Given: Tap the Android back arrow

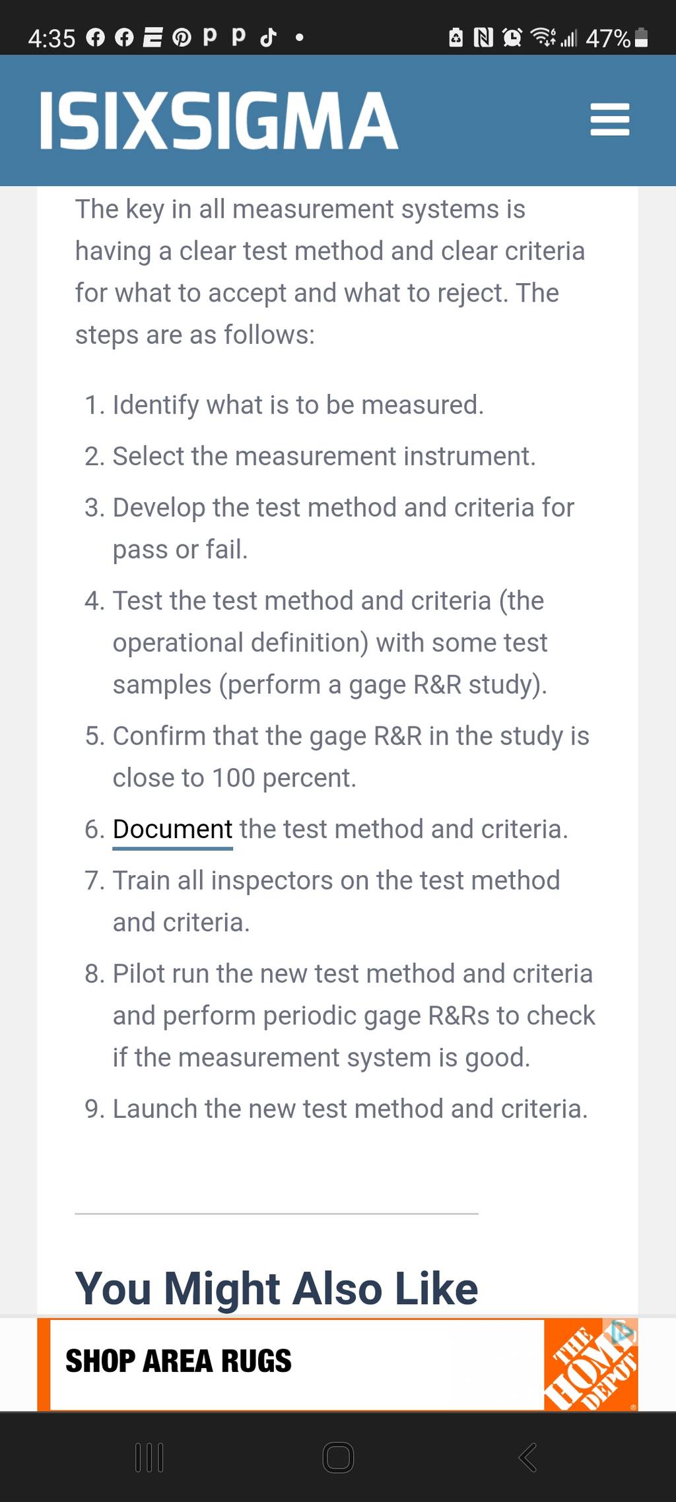Looking at the screenshot, I should tap(527, 1458).
